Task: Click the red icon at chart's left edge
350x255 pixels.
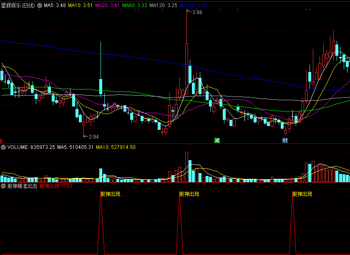Action: pos(1,141)
